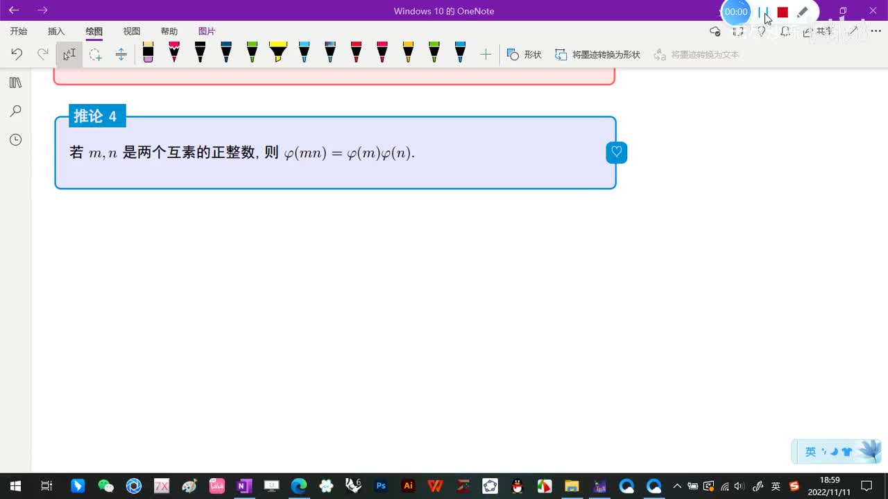This screenshot has height=499, width=888.
Task: Open the 开始 ribbon tab
Action: [x=19, y=31]
